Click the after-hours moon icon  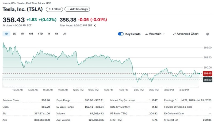[x=95, y=26]
